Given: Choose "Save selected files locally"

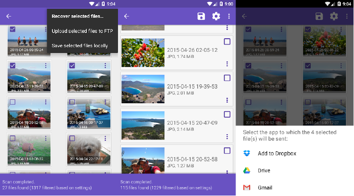Looking at the screenshot, I should pyautogui.click(x=79, y=46).
